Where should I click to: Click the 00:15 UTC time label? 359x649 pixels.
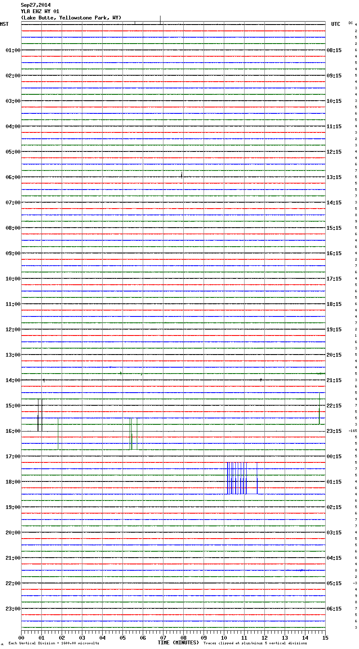click(334, 456)
